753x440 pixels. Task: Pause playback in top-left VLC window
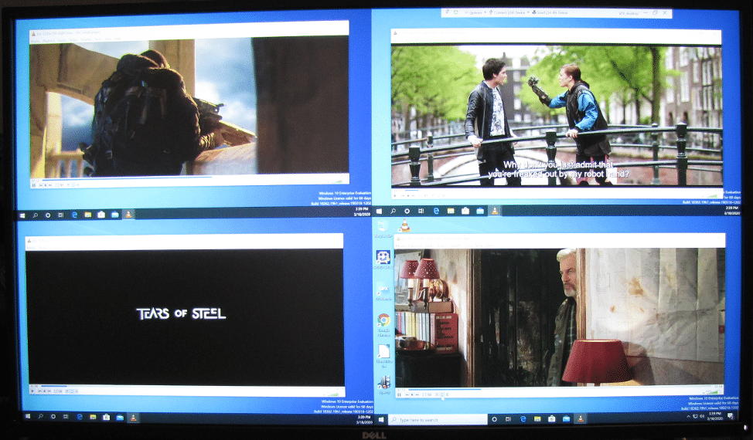coord(33,184)
